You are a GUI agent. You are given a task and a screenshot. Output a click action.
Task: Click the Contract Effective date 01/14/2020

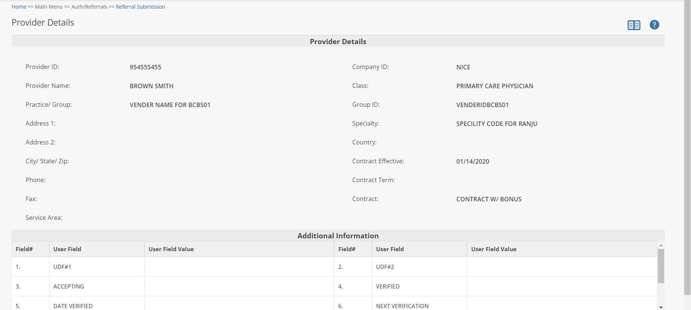tap(472, 161)
